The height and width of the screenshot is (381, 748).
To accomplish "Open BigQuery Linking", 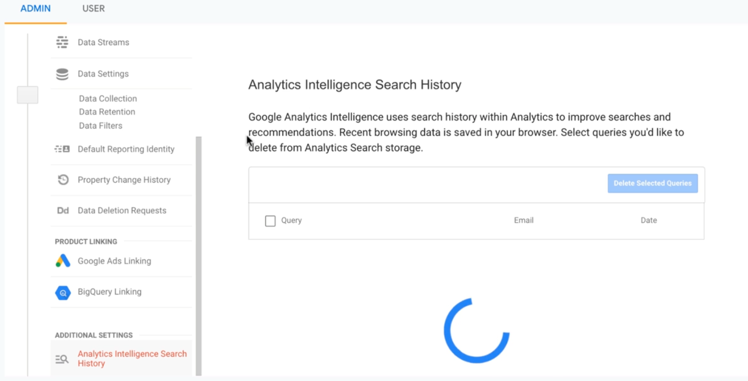I will [109, 292].
